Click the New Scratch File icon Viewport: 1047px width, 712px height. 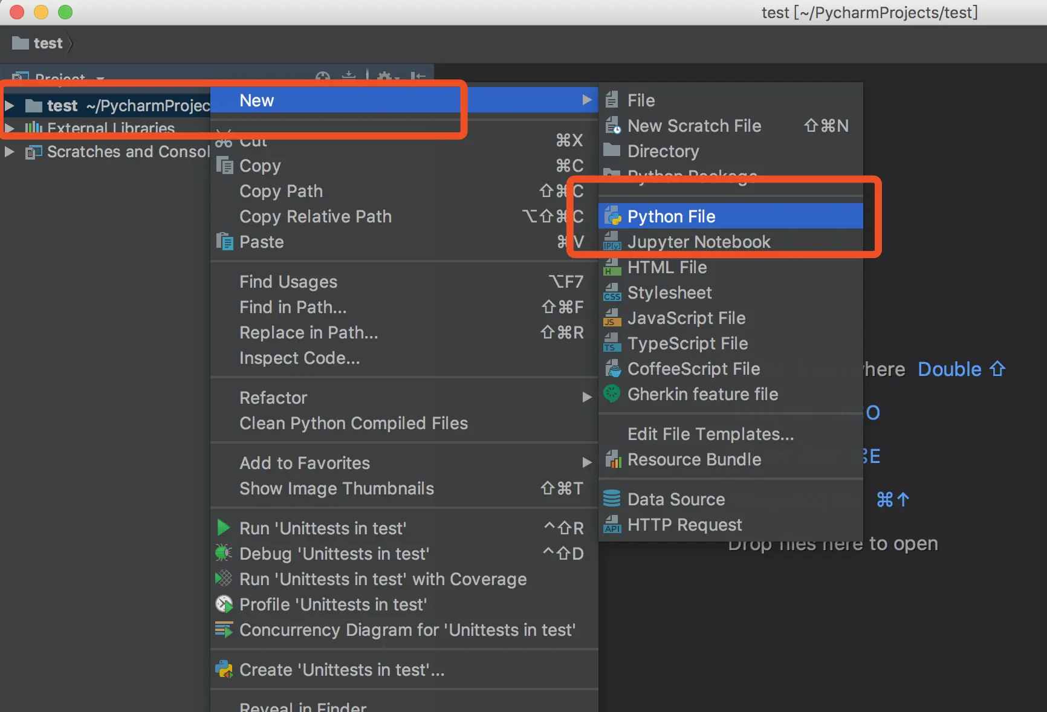pos(612,125)
